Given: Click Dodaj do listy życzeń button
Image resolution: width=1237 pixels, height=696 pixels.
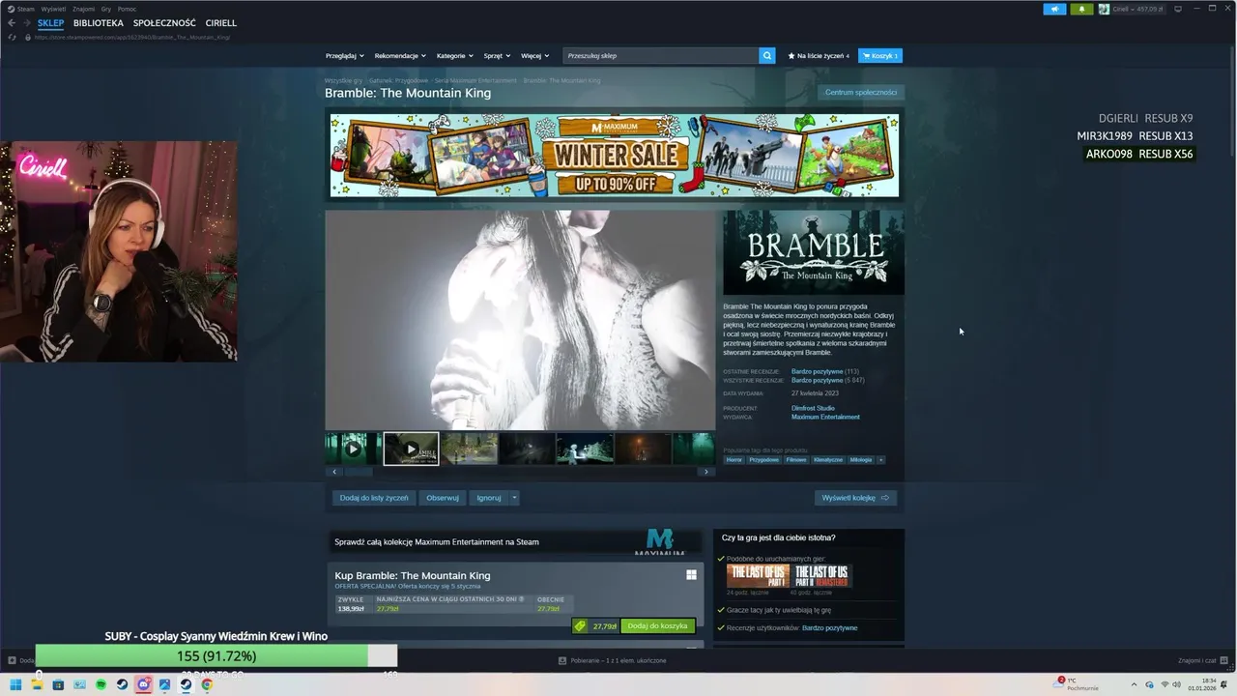Looking at the screenshot, I should pyautogui.click(x=374, y=498).
